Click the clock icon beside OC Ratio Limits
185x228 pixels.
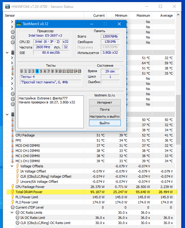pyautogui.click(x=18, y=213)
